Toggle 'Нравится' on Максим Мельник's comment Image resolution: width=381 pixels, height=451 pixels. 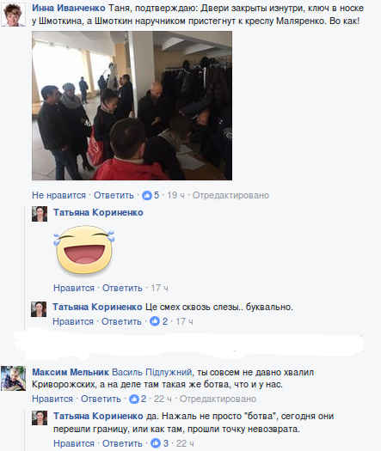(x=52, y=399)
